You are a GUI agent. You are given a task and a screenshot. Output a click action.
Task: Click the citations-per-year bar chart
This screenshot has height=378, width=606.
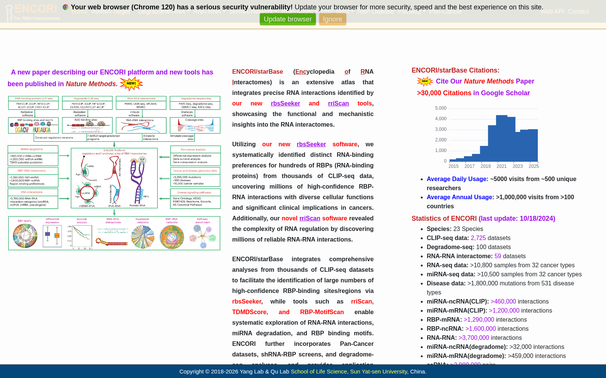(x=487, y=138)
